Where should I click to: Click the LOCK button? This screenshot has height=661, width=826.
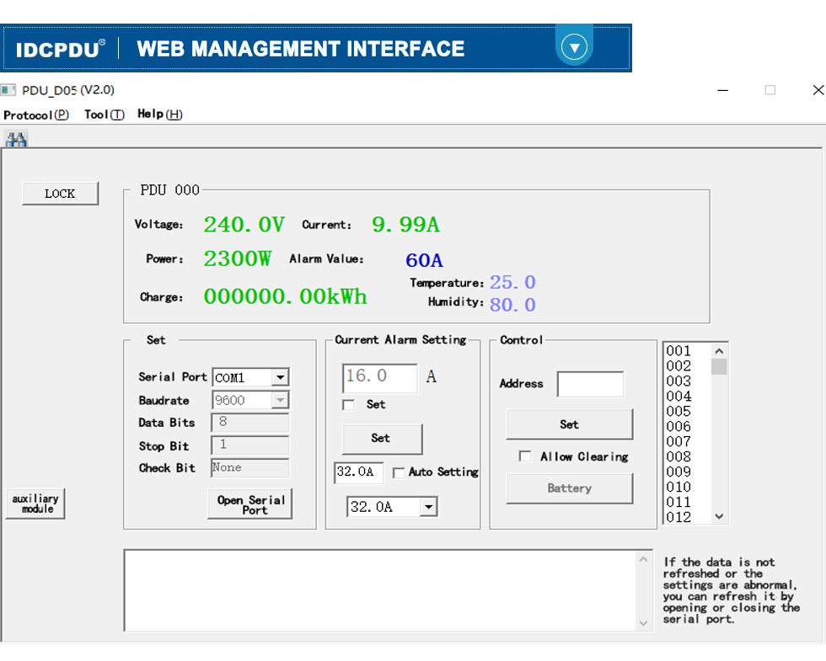coord(60,193)
